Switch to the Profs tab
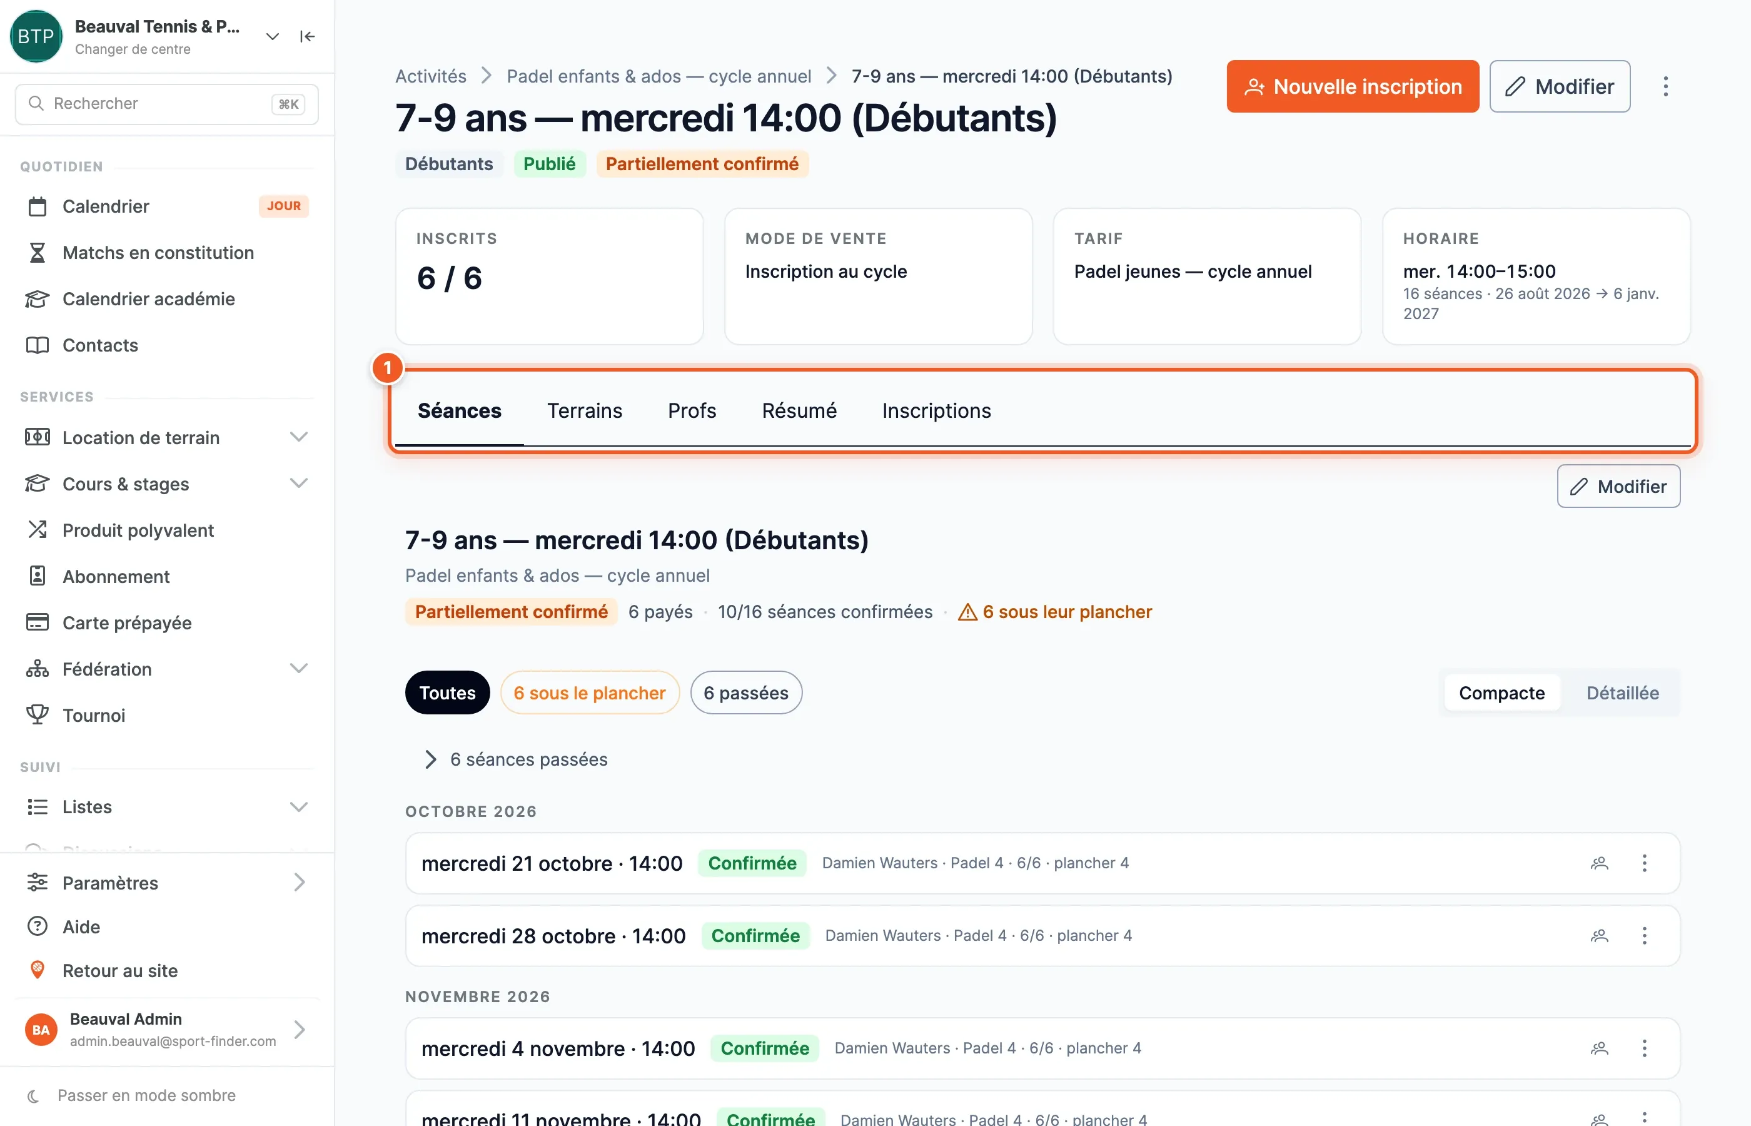The width and height of the screenshot is (1751, 1126). click(x=692, y=411)
